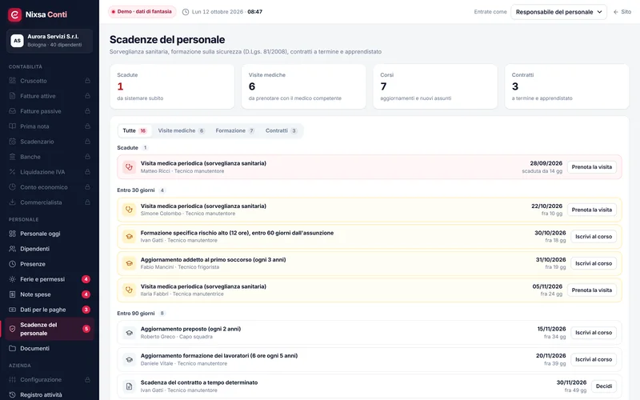Open the Aurora Servizi S.r.l. company selector
Screen dimensions: 640x400
(50, 41)
